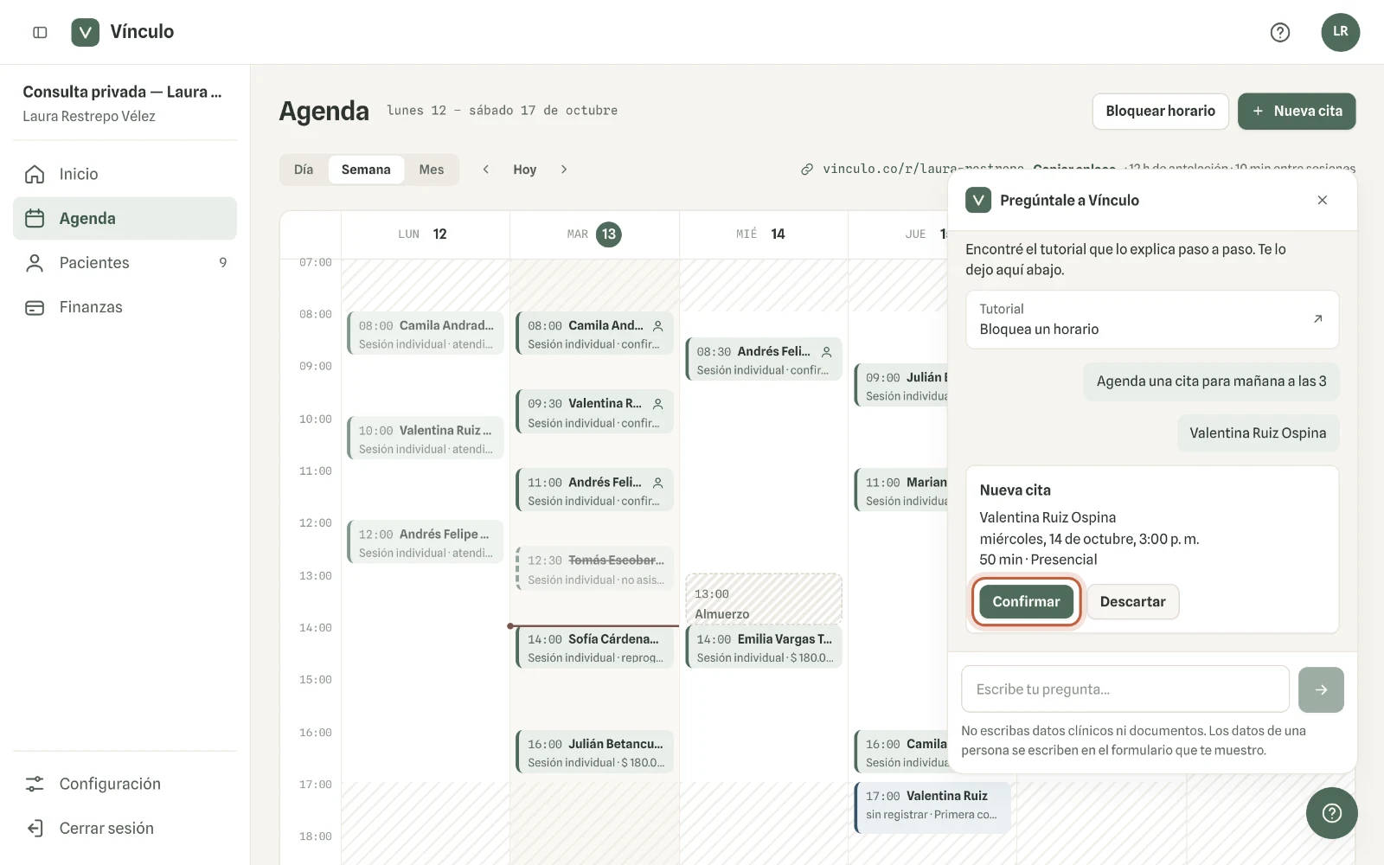Click the 'Valentina Ruiz Ospina' chat bubble

1258,433
